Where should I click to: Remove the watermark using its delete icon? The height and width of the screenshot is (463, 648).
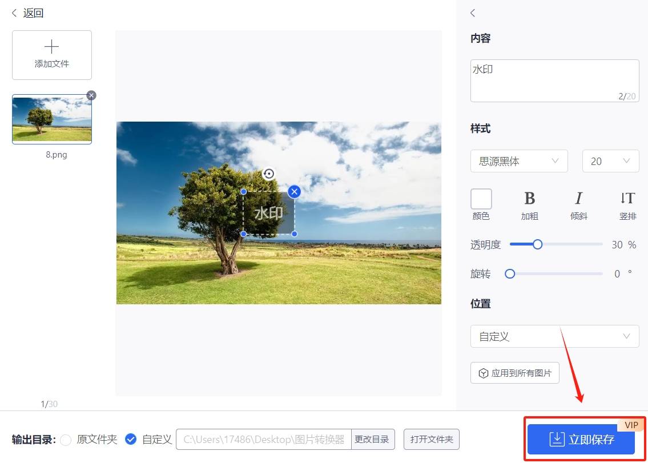(x=294, y=192)
